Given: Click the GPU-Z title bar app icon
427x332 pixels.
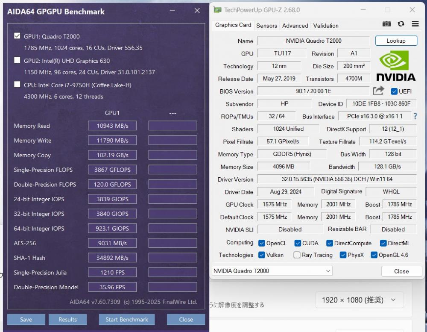Looking at the screenshot, I should point(218,10).
